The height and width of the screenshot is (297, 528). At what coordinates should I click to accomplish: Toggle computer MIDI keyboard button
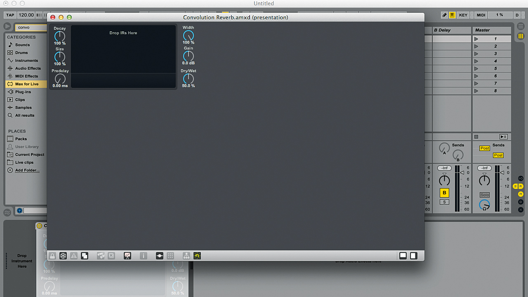tap(452, 15)
